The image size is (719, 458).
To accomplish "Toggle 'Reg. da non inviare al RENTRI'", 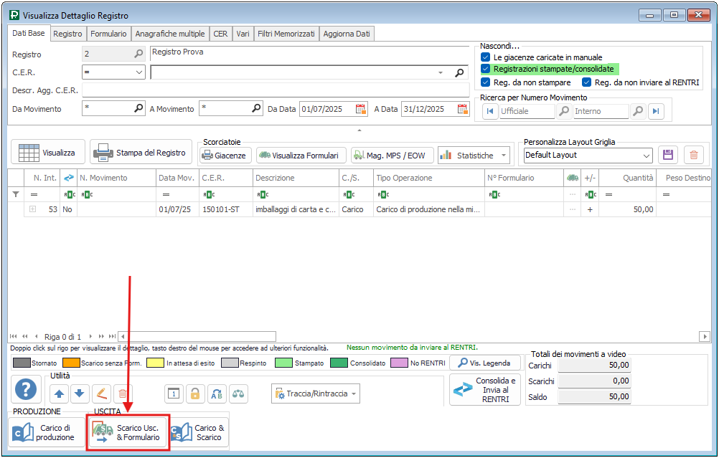I will pyautogui.click(x=587, y=82).
